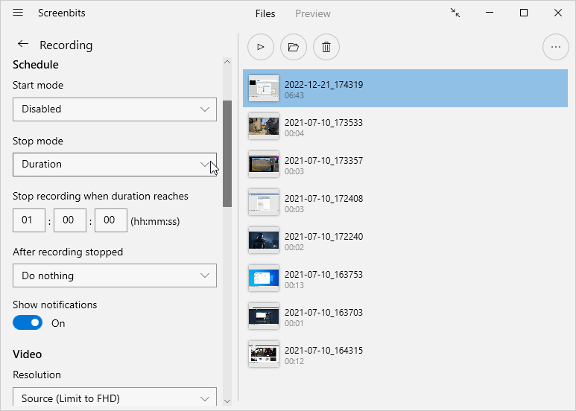Minimize the Screenbits window
Viewport: 576px width, 411px height.
[490, 13]
